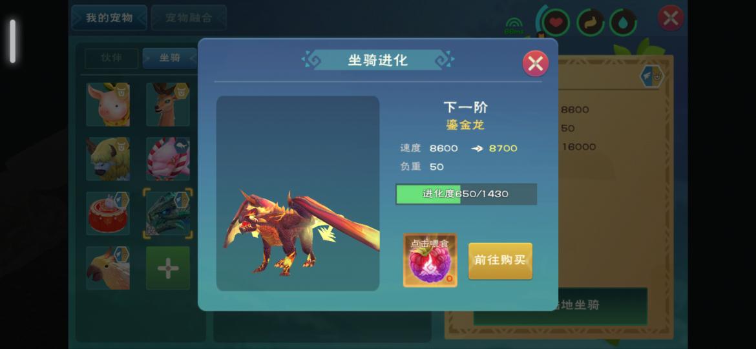Click the stamina status icon
Viewport: 756px width, 349px height.
click(x=590, y=22)
